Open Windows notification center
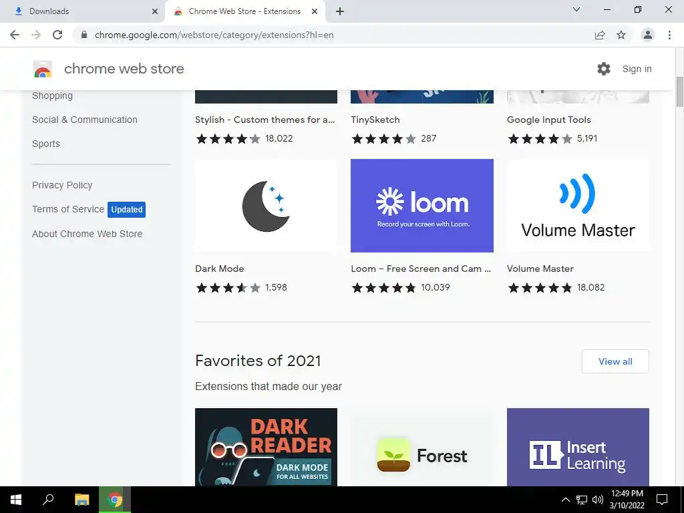 click(x=662, y=500)
